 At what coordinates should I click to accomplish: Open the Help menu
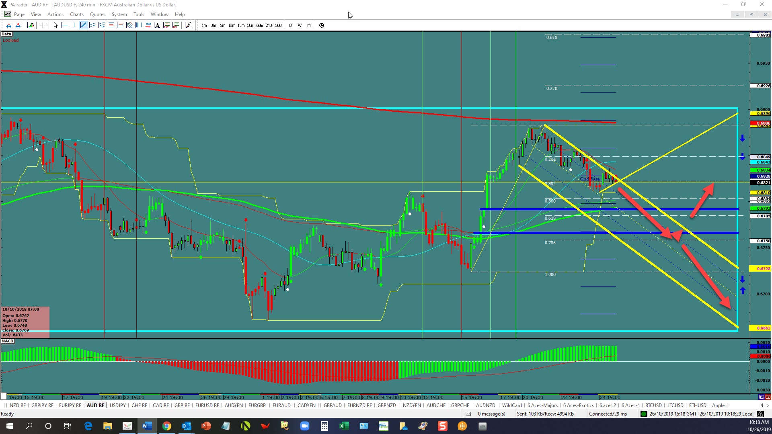click(x=180, y=14)
